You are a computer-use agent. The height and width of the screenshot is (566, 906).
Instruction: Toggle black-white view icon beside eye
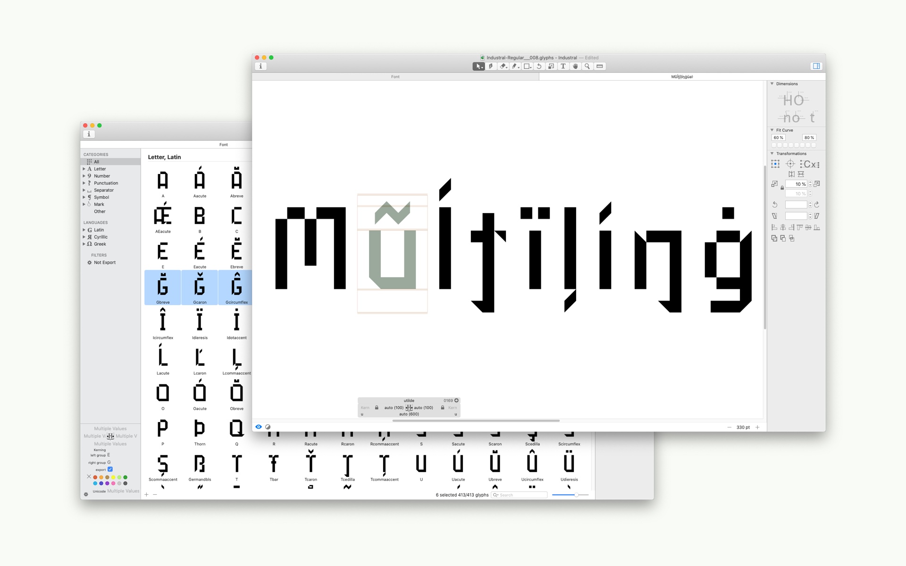268,427
